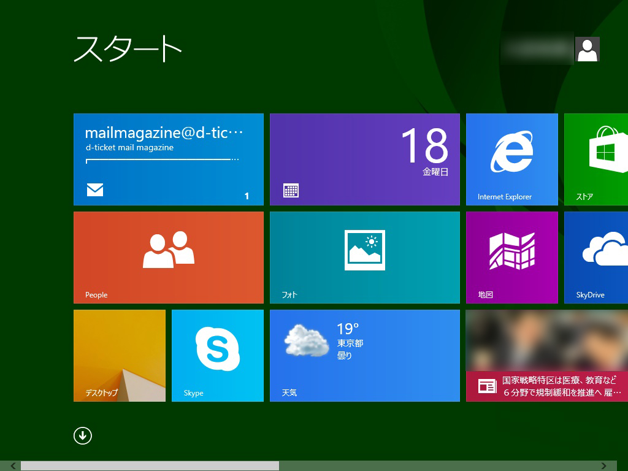Screen dimensions: 628x471
Task: Click 'd-ticket mail magazine' subject text
Action: click(129, 147)
